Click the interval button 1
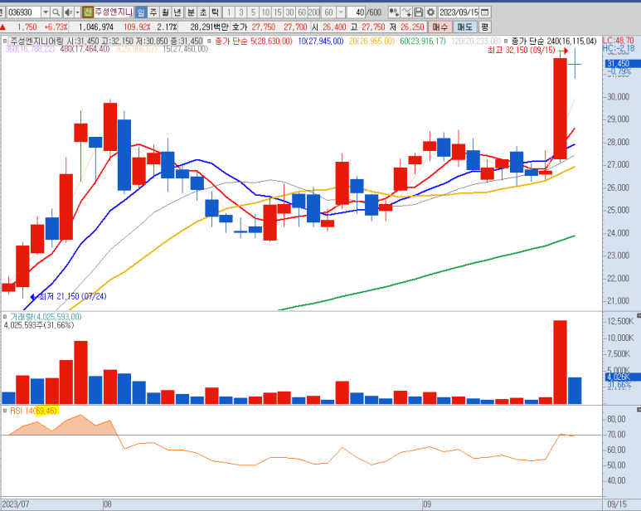Image resolution: width=641 pixels, height=511 pixels. (229, 12)
